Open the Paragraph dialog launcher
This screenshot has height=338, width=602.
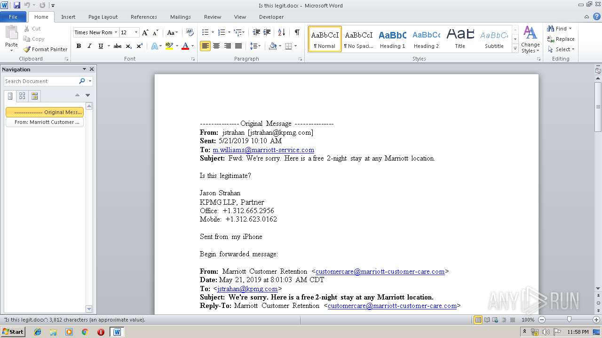301,59
